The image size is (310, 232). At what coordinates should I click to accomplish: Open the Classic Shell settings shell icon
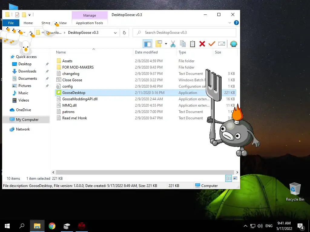pyautogui.click(x=233, y=44)
